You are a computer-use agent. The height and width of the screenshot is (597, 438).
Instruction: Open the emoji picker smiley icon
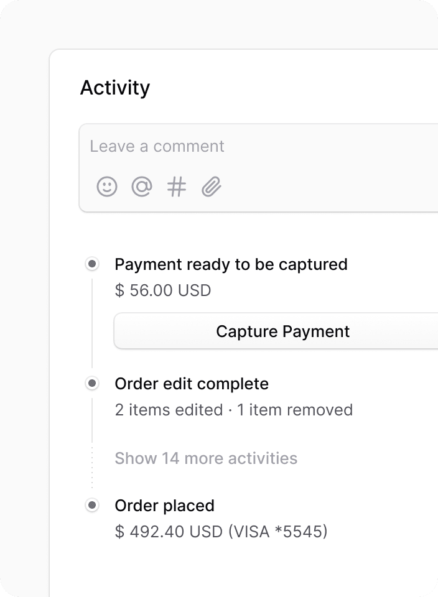pyautogui.click(x=107, y=187)
